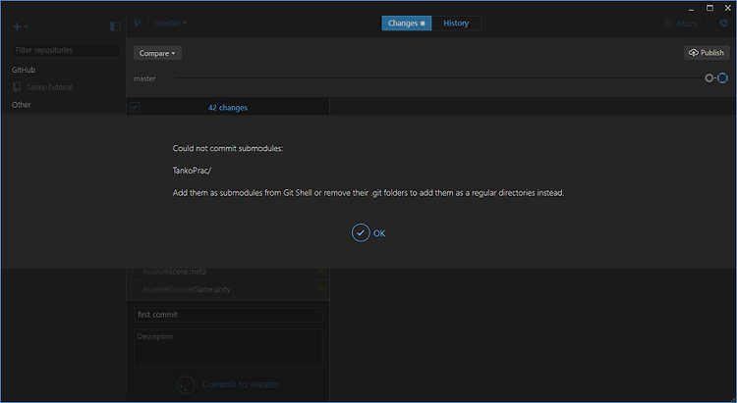Click the checkmark circle icon beside OK

[x=361, y=233]
